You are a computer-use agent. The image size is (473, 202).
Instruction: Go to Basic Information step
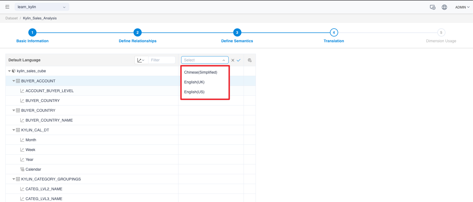click(x=32, y=32)
